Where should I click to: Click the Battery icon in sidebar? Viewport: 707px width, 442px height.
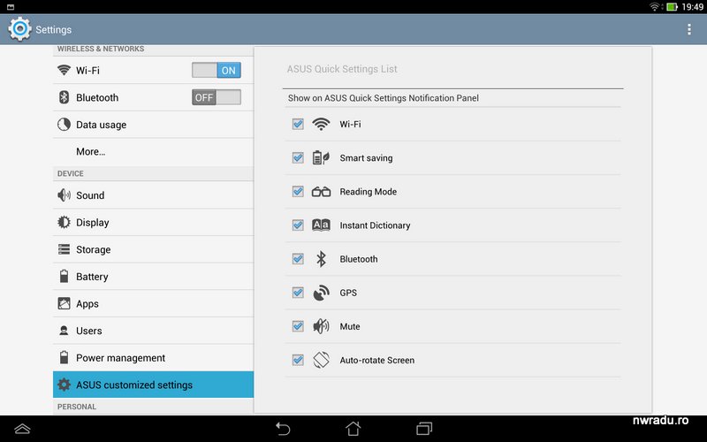[x=64, y=276]
